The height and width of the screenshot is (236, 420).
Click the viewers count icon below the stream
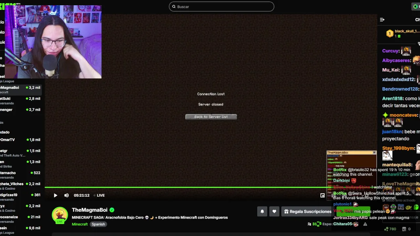tap(309, 224)
